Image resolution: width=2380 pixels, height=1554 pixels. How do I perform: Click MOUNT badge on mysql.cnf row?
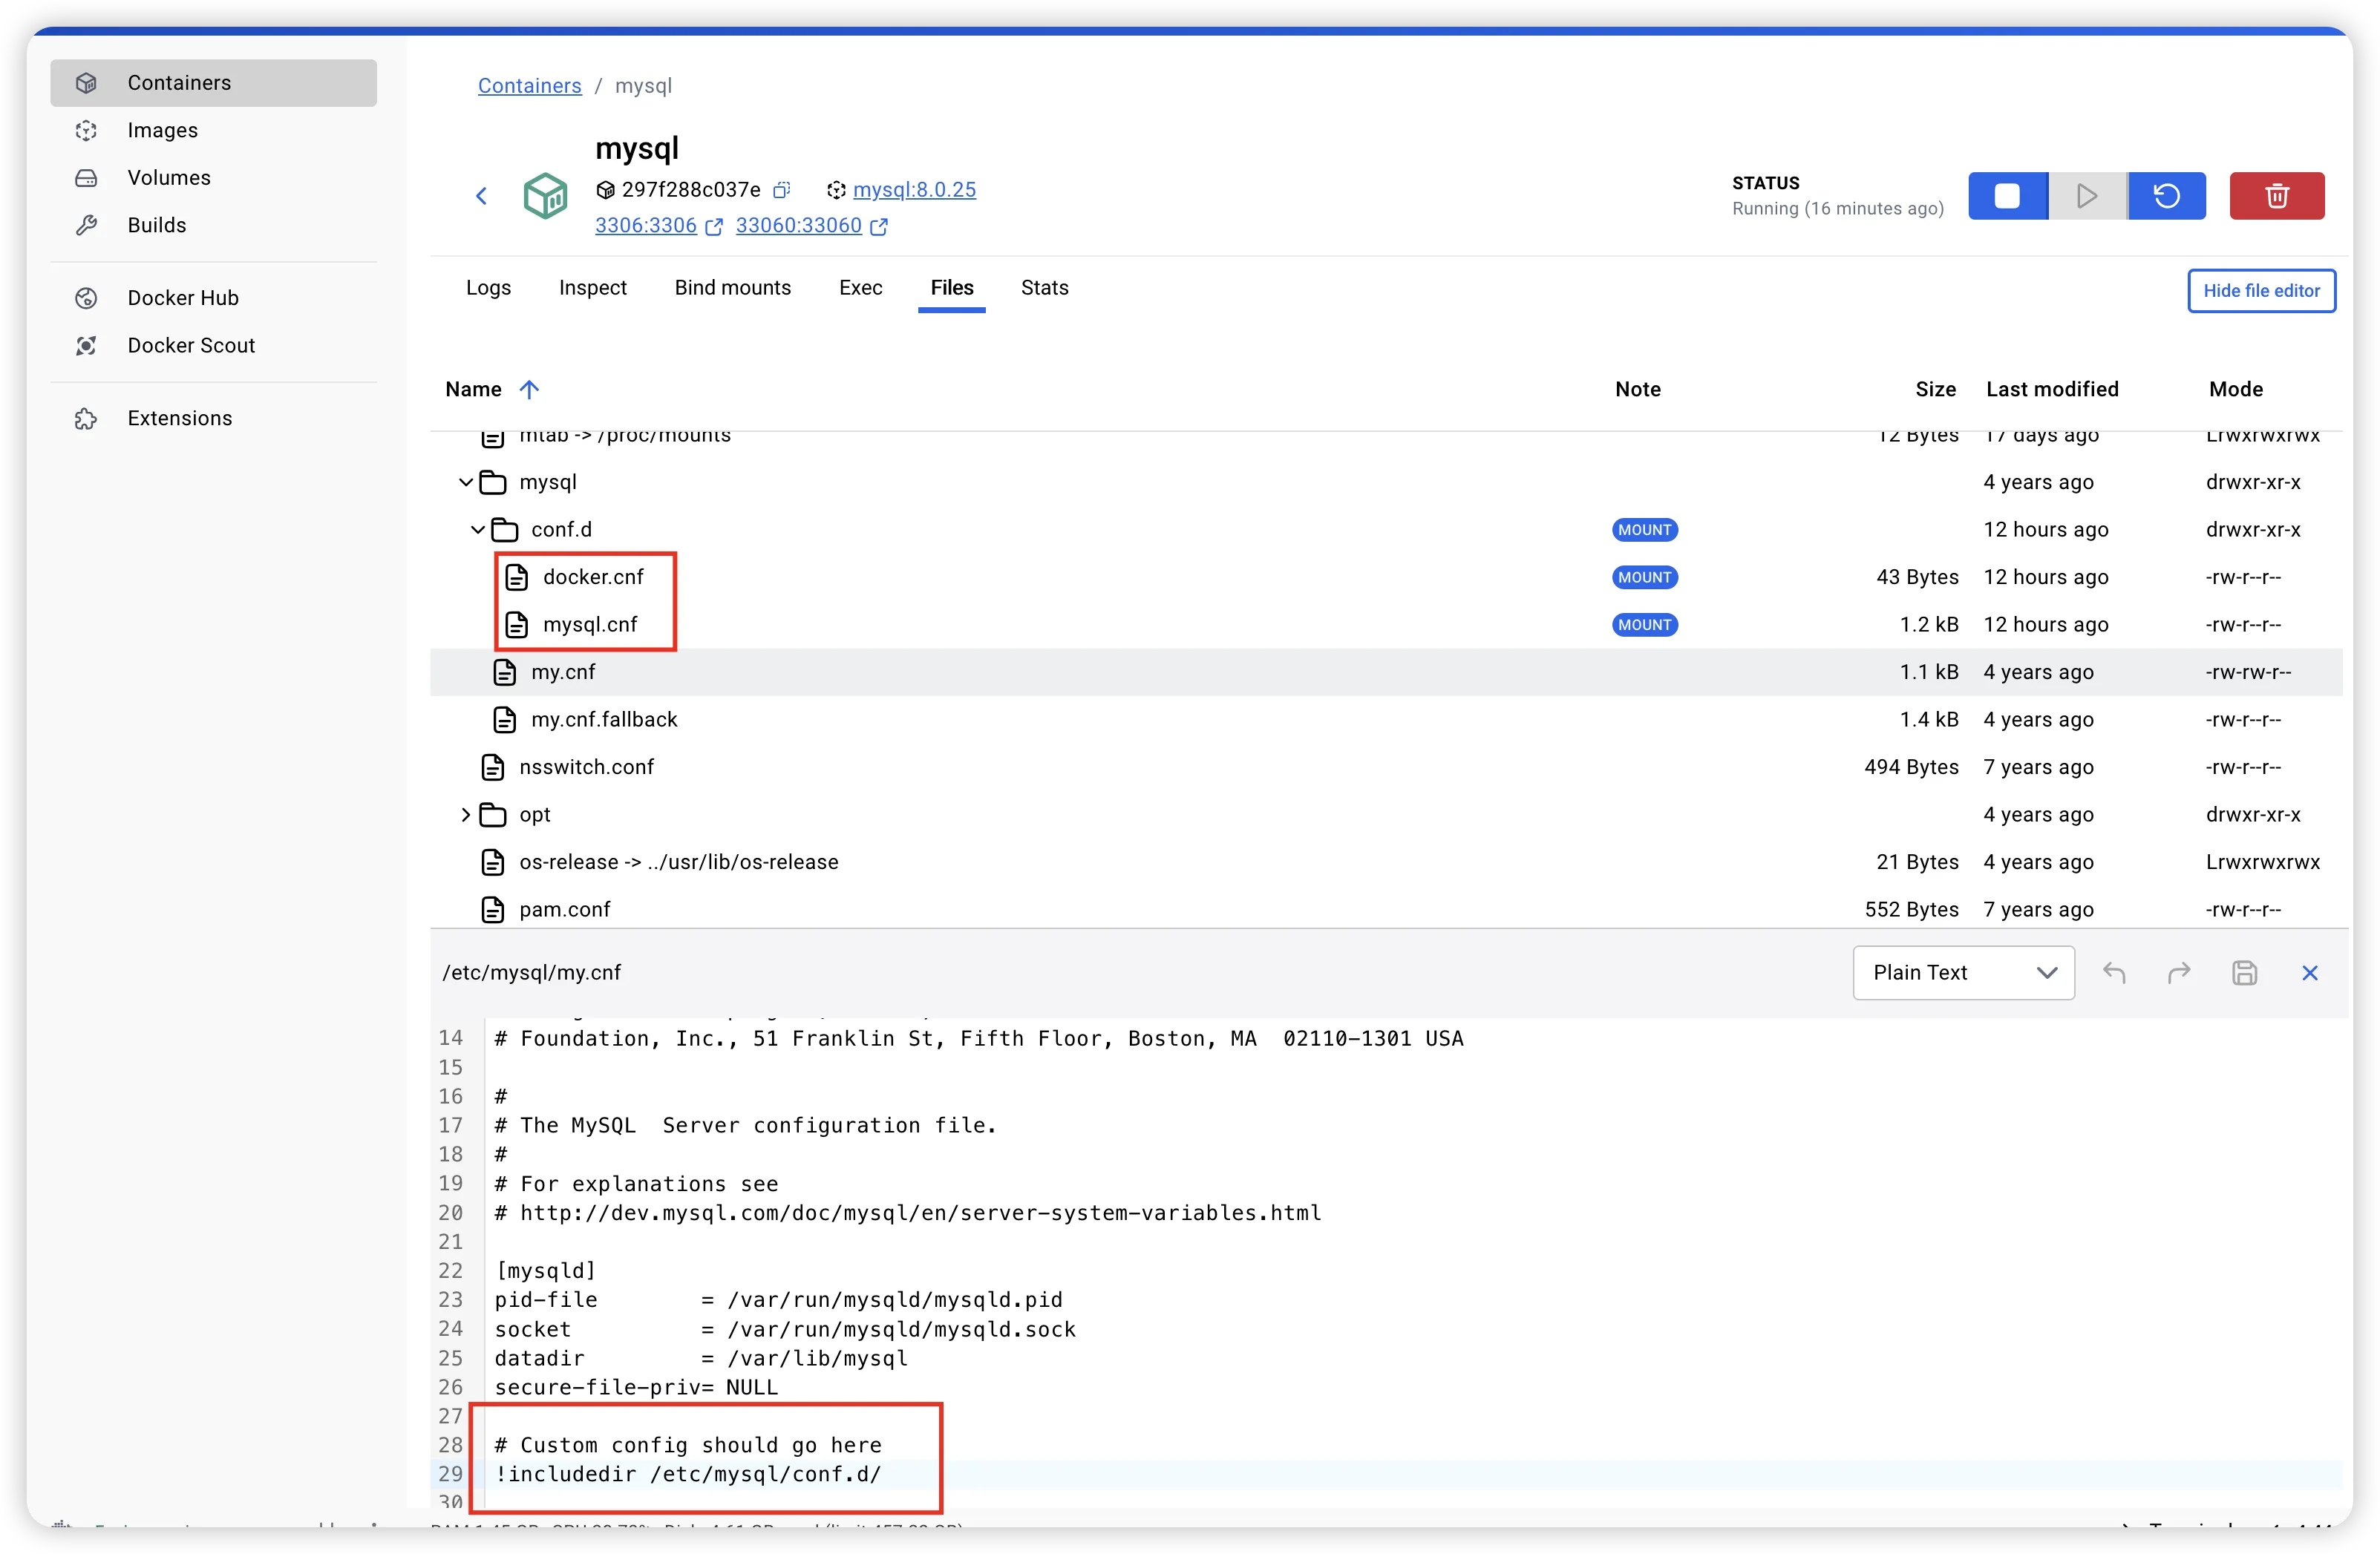click(x=1644, y=625)
